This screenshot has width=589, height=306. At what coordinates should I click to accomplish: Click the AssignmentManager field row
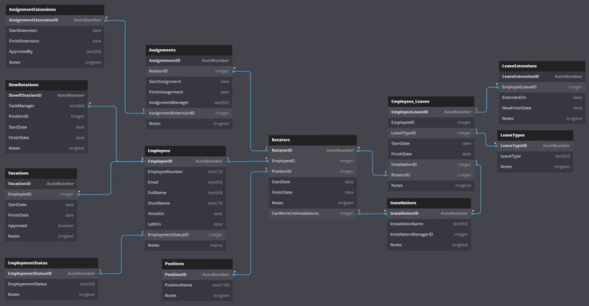189,103
